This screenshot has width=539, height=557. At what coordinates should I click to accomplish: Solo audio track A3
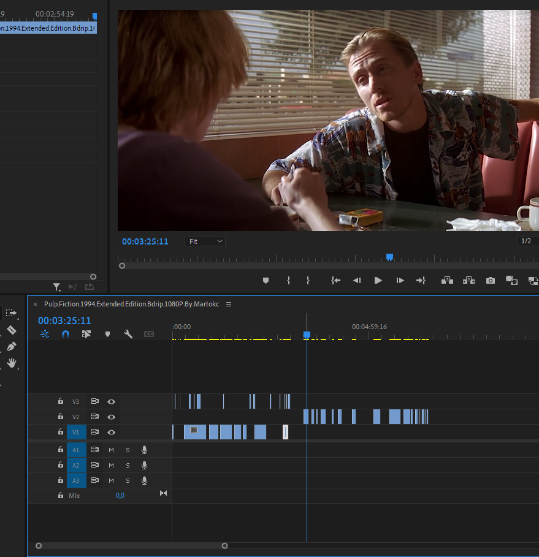pyautogui.click(x=128, y=480)
